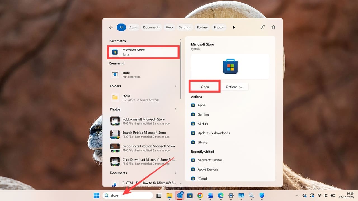Screen dimensions: 358x201
Task: Run the 'store' command result
Action: click(143, 75)
